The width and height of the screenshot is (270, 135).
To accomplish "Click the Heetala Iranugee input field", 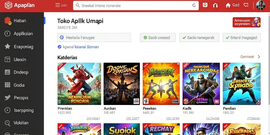I will tap(94, 37).
